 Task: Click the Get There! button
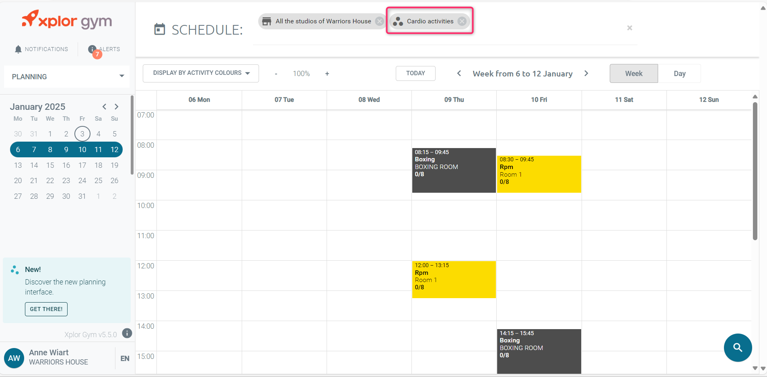(x=46, y=309)
